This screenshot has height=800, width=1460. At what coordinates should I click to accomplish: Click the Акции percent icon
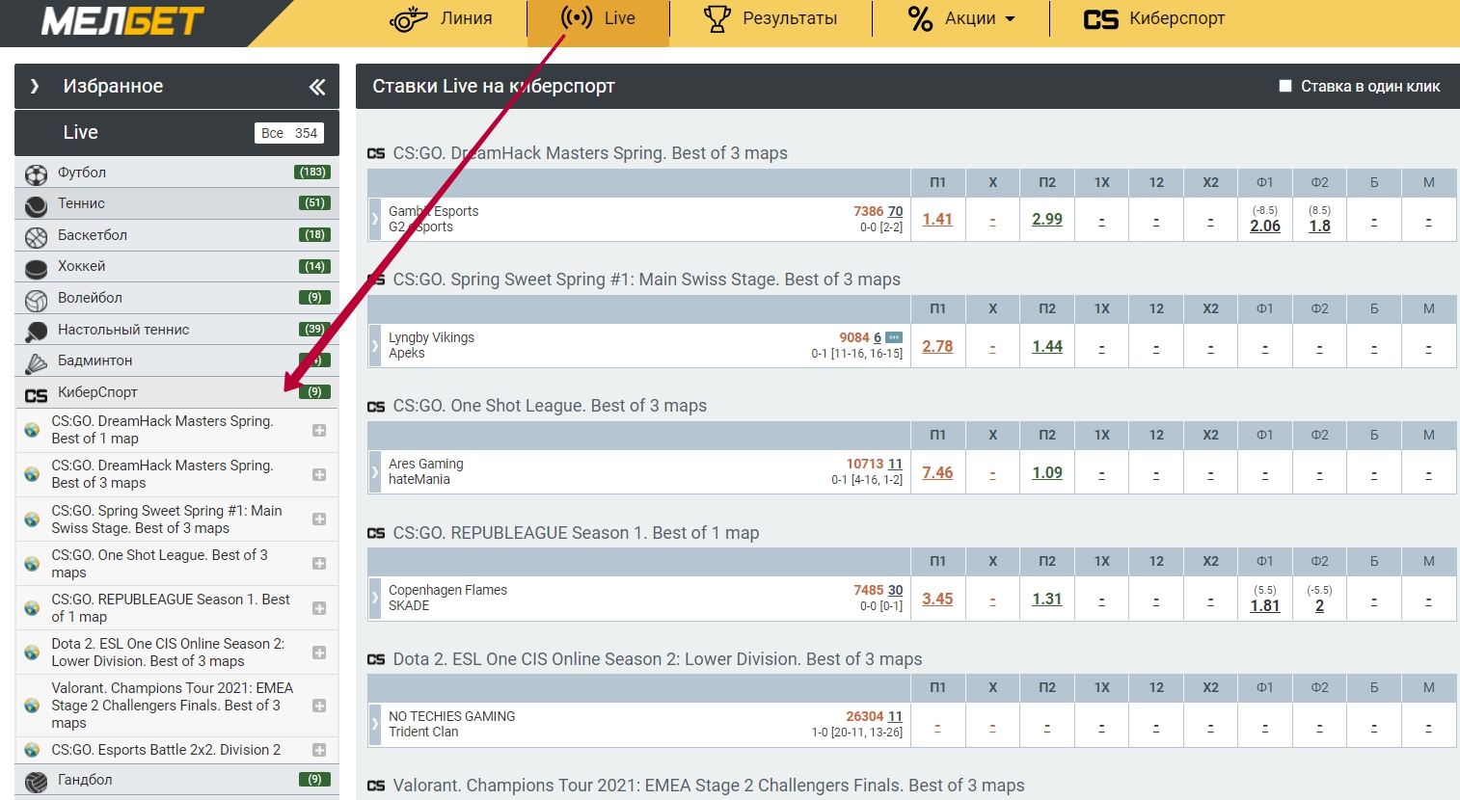(x=921, y=18)
